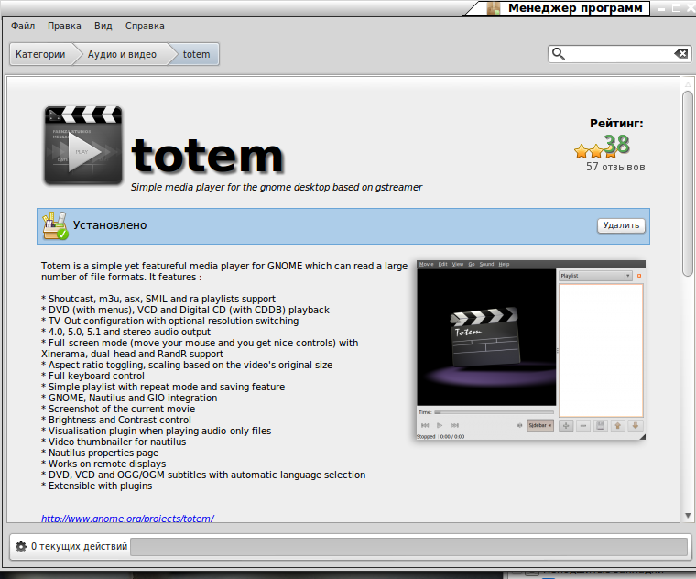Screen dimensions: 696x579
Task: Open the Вид menu
Action: (x=103, y=27)
